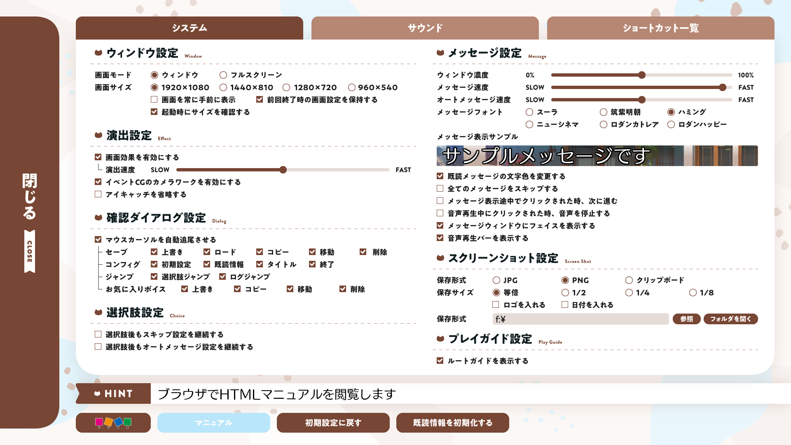
Task: Click the colorful CUFFS logo button
Action: tap(113, 423)
